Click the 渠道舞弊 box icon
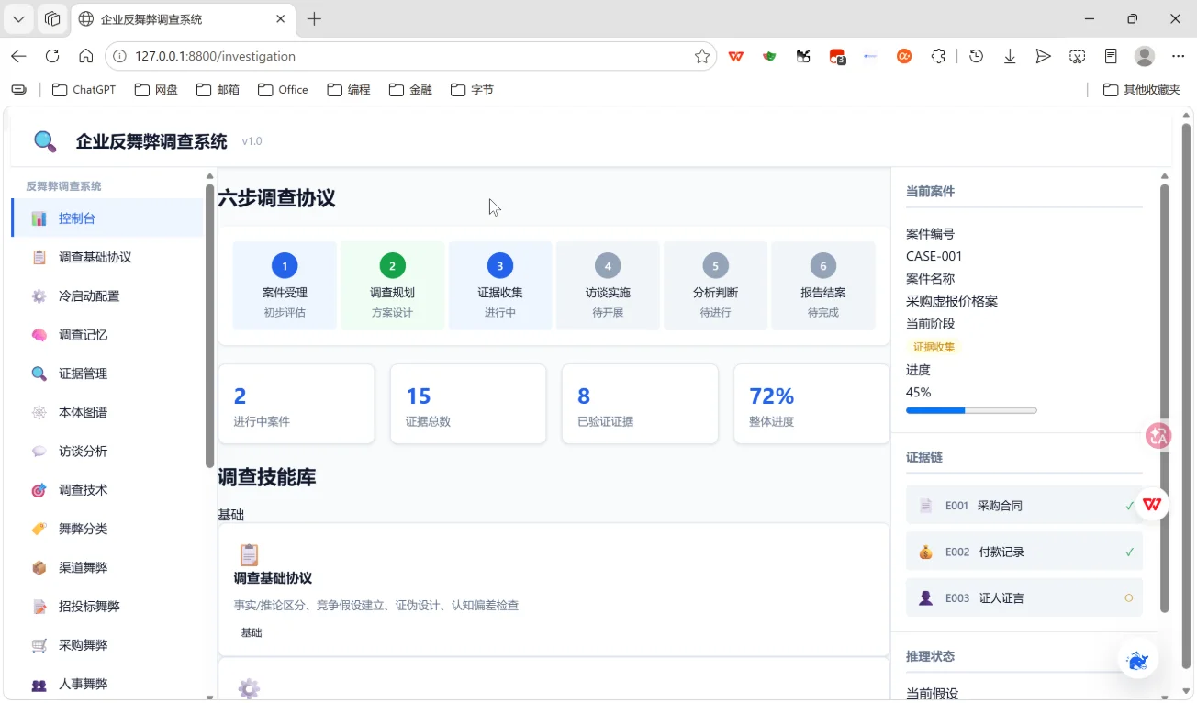 [x=39, y=568]
